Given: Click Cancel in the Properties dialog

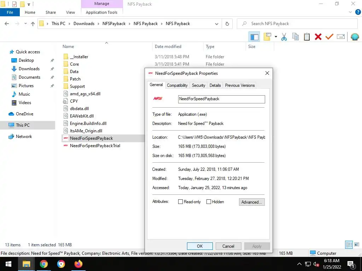Looking at the screenshot, I should 228,246.
